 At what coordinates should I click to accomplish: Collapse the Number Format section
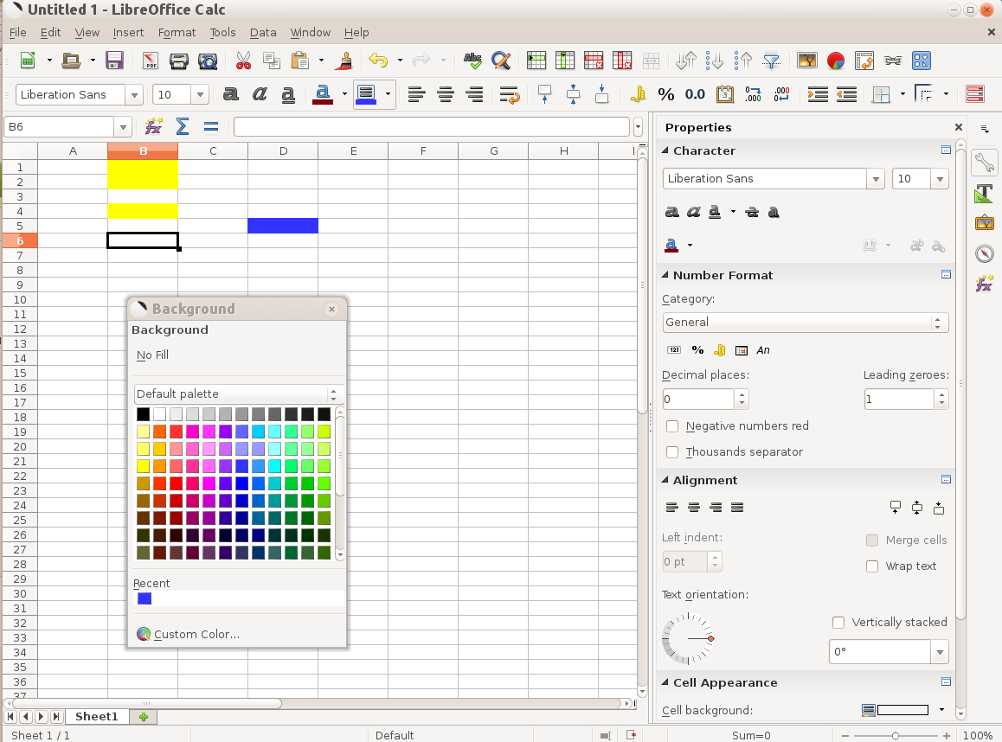tap(665, 275)
